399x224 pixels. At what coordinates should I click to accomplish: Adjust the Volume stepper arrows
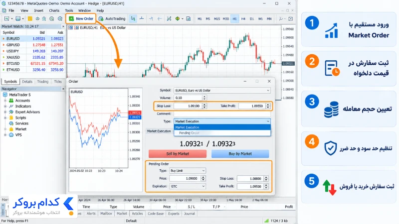point(204,98)
